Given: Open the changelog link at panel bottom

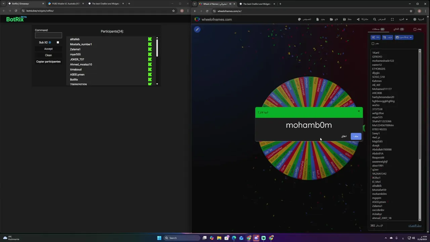Looking at the screenshot, I should pyautogui.click(x=415, y=226).
